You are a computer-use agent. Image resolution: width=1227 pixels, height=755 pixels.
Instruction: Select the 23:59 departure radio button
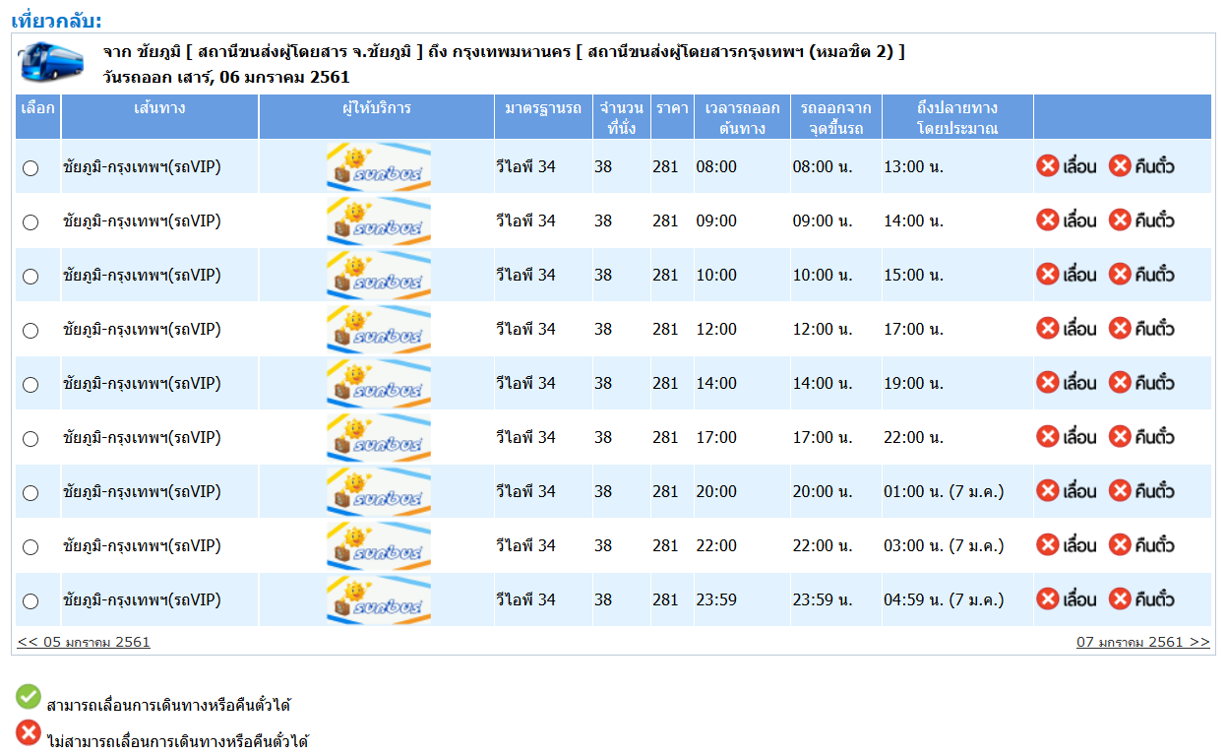click(x=31, y=601)
